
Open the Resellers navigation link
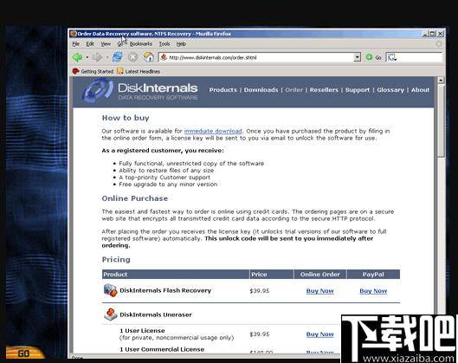tap(324, 90)
